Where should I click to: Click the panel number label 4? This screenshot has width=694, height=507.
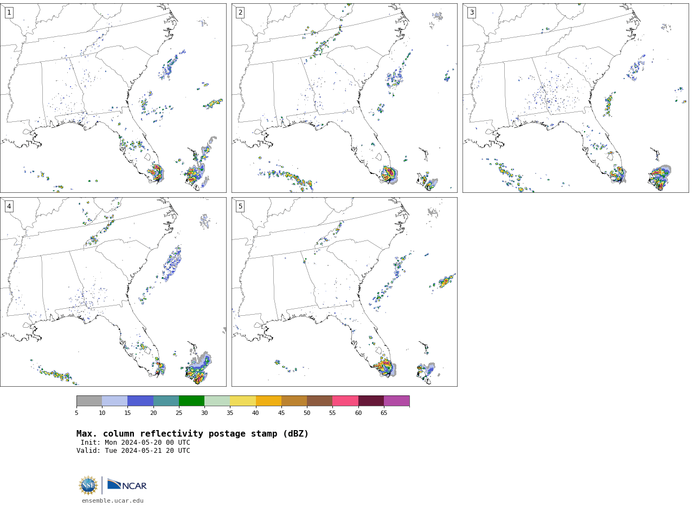click(9, 206)
